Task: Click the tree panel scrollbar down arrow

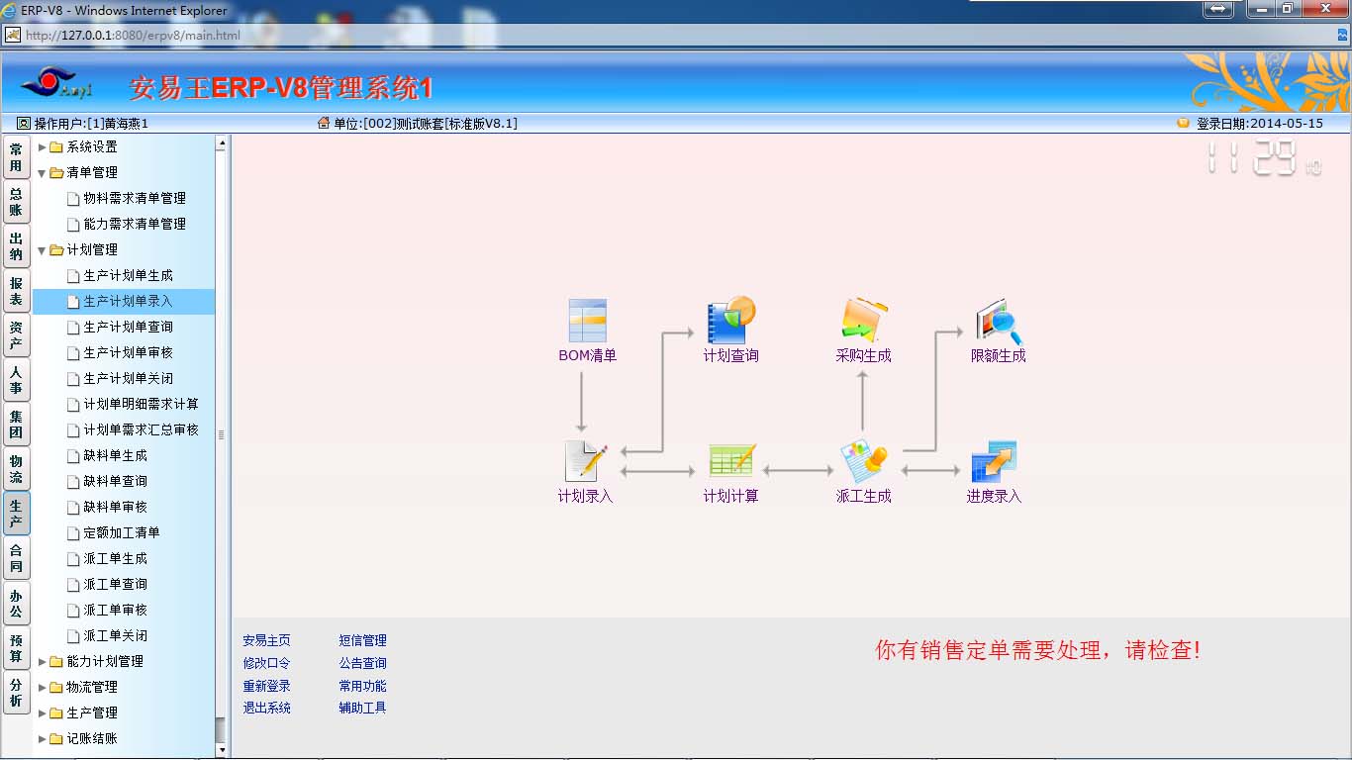Action: (222, 750)
